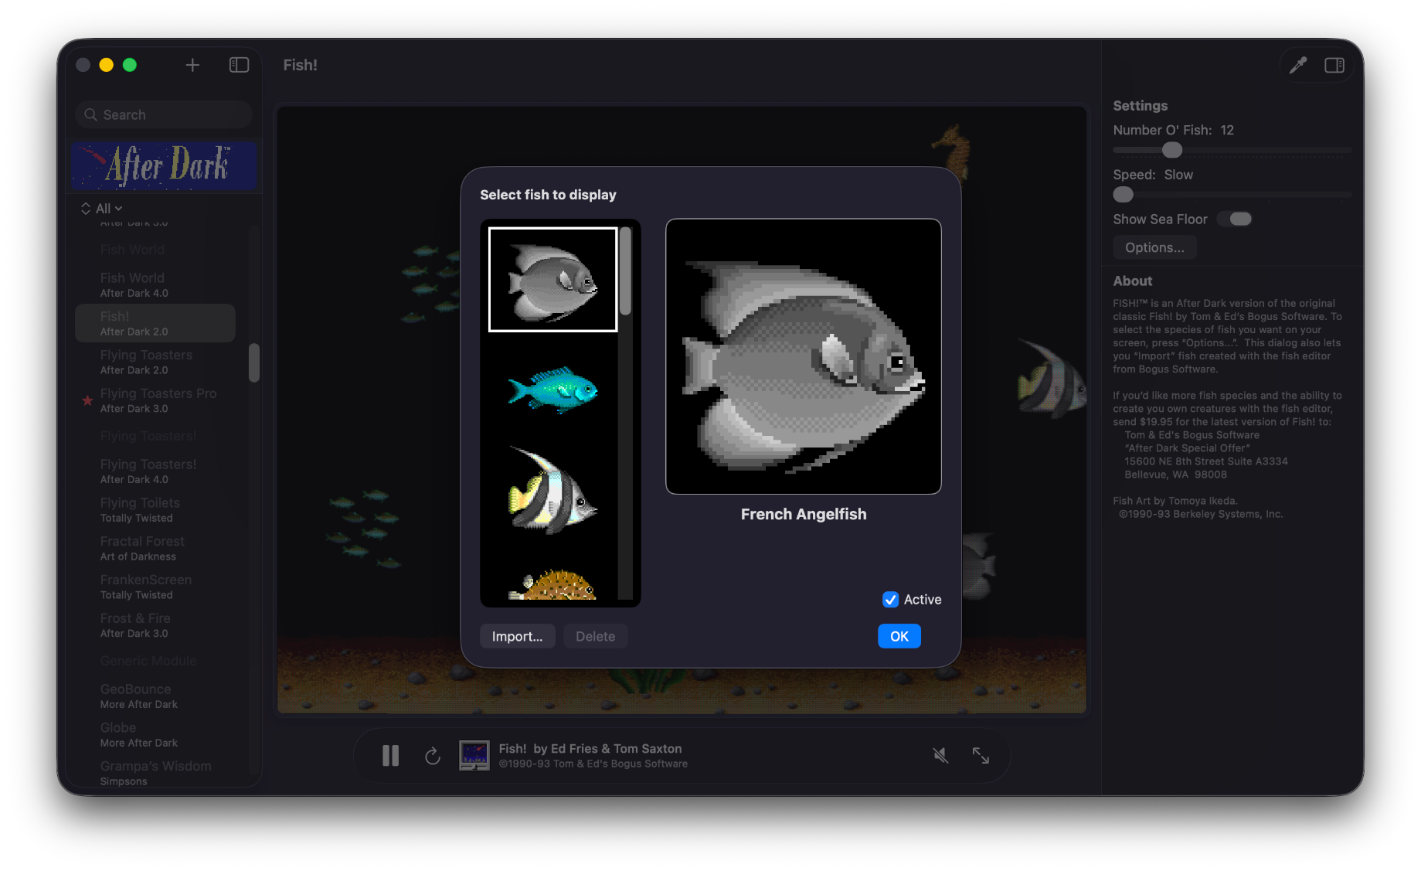
Task: Click the Flying Toasters! group header
Action: tap(148, 436)
